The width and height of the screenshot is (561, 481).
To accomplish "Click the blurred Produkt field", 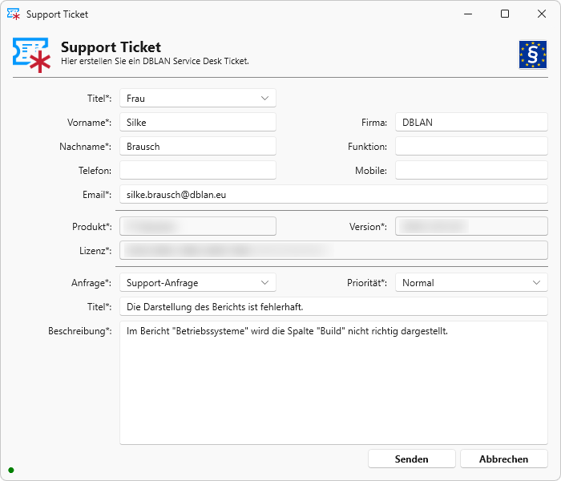I will pyautogui.click(x=198, y=226).
